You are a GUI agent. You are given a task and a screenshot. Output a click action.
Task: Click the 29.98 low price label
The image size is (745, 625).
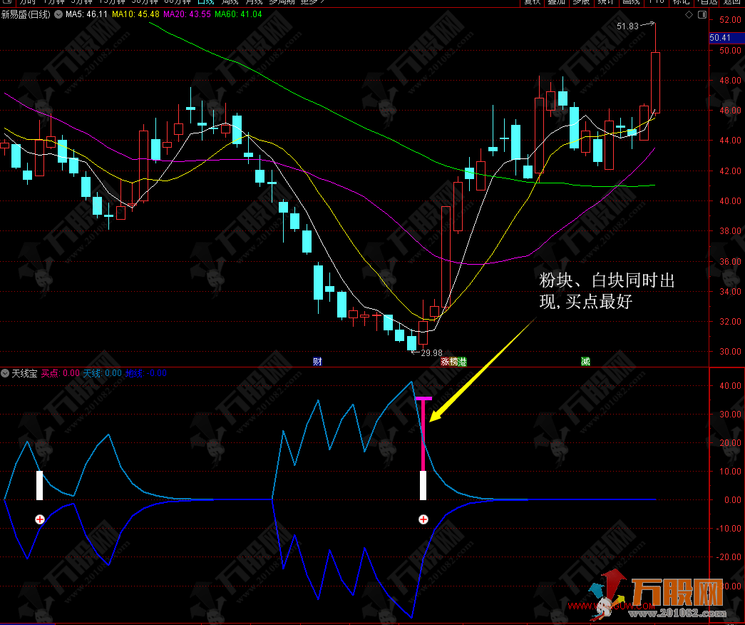(x=431, y=353)
